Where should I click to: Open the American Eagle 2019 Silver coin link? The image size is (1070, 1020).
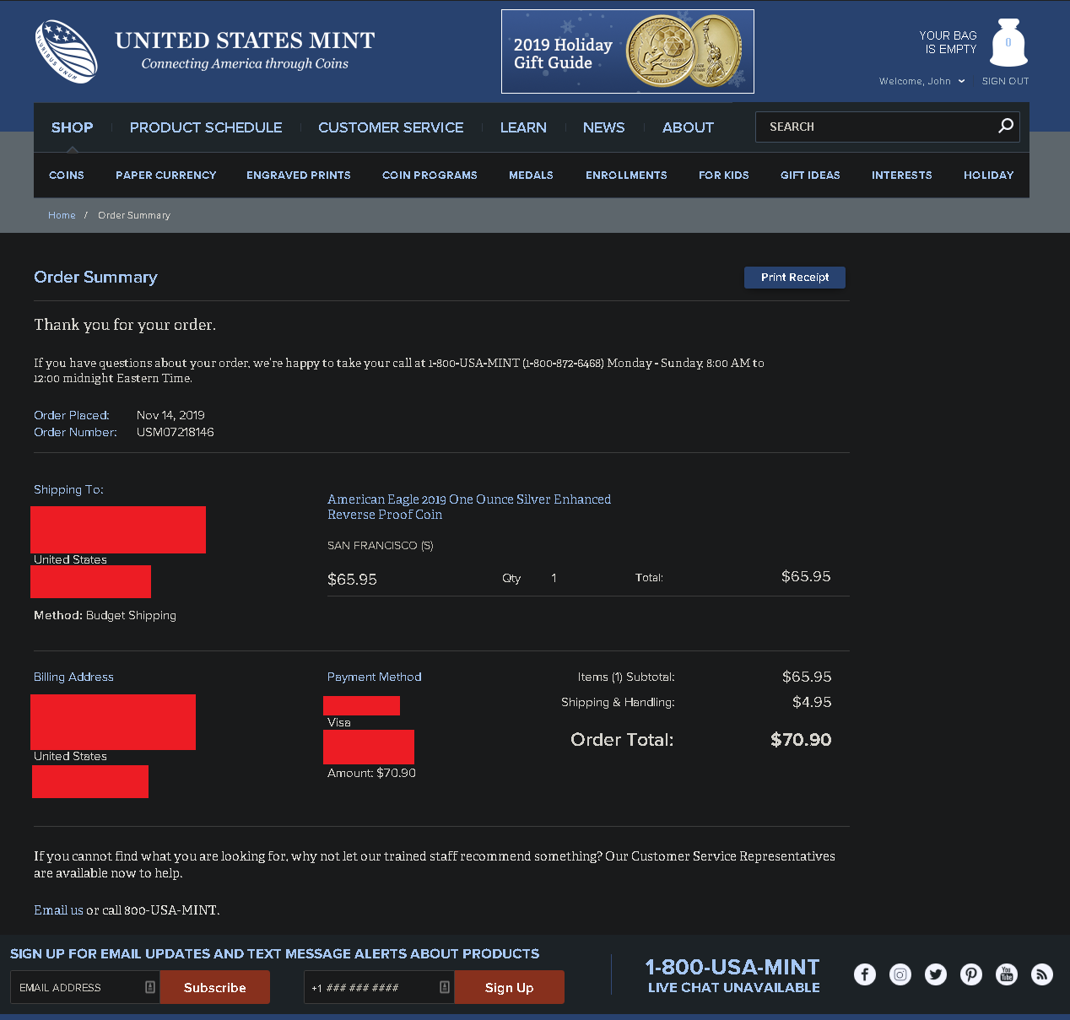click(469, 507)
